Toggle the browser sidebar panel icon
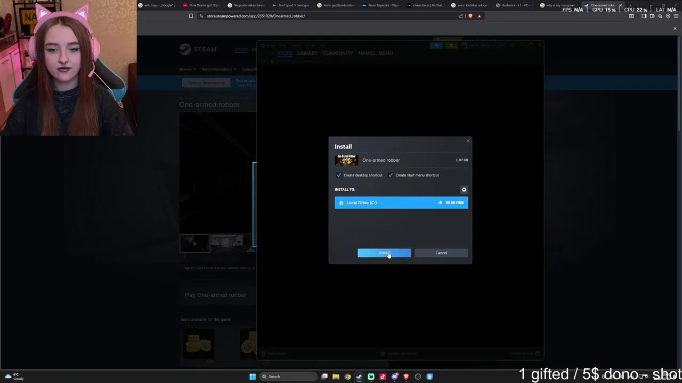682x383 pixels. (644, 16)
